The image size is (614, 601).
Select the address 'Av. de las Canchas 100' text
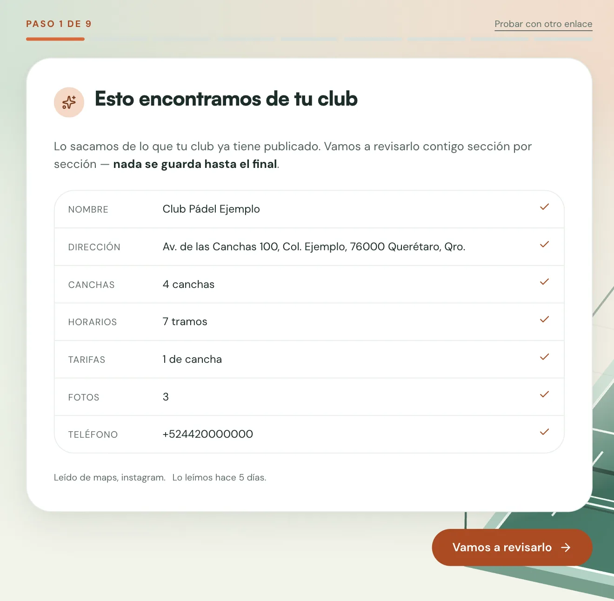click(x=221, y=247)
